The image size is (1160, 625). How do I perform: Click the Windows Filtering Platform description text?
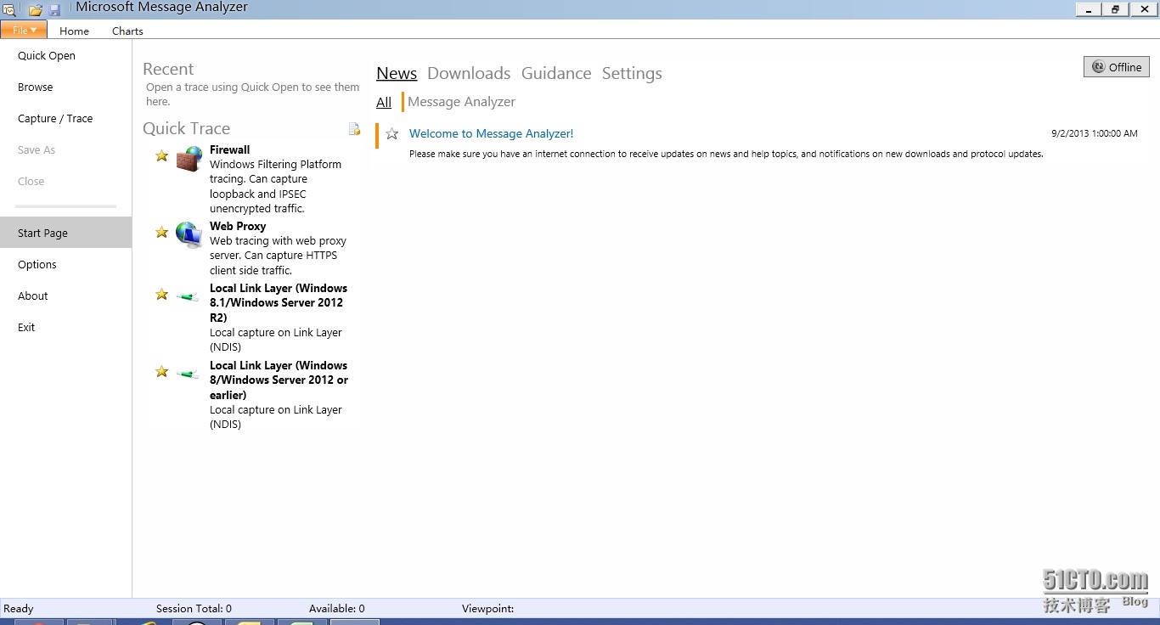click(x=276, y=186)
